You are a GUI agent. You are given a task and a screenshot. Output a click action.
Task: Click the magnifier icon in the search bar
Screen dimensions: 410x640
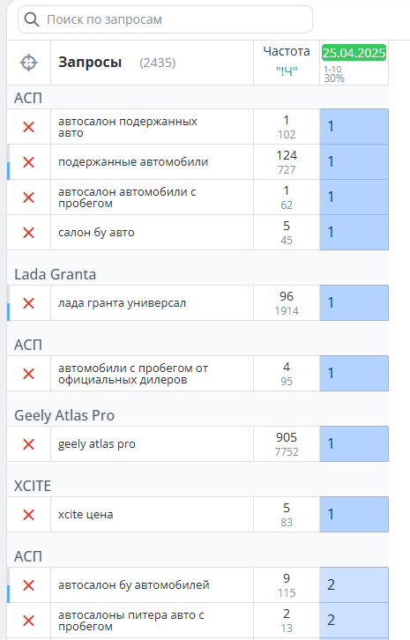pyautogui.click(x=32, y=19)
